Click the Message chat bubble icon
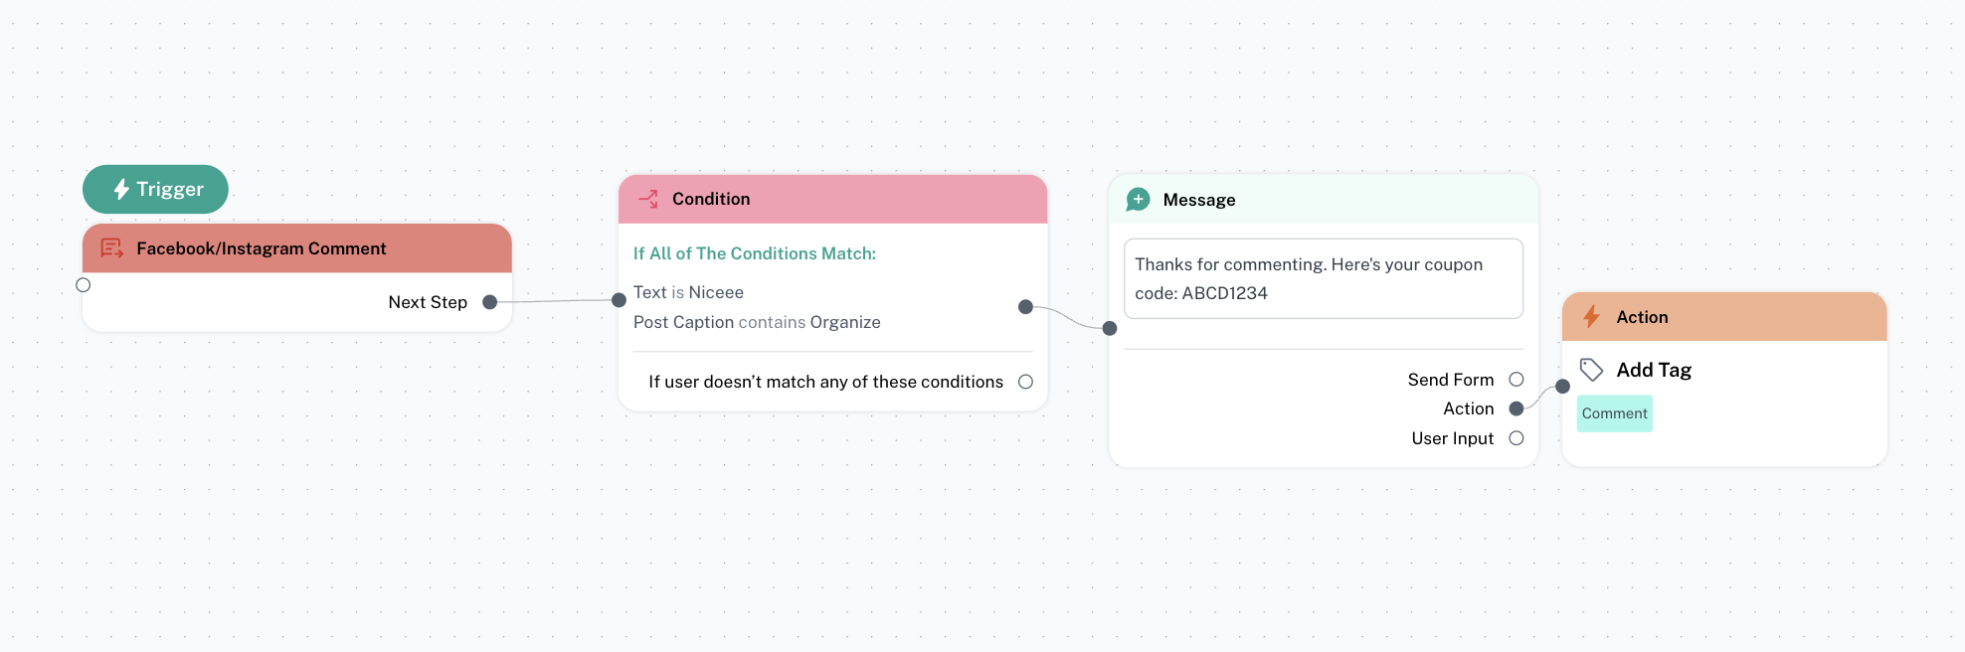 tap(1138, 200)
